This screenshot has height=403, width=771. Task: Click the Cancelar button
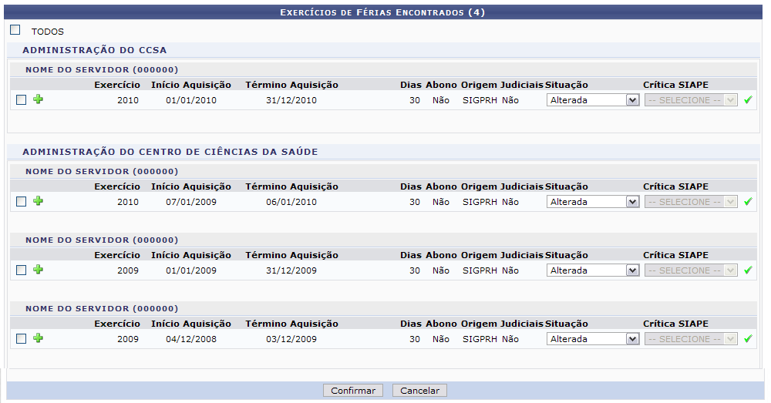419,391
